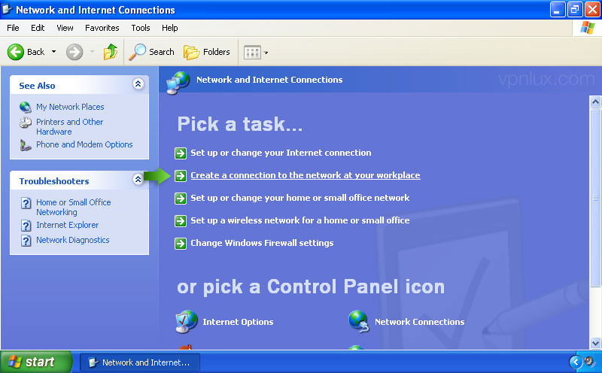Click the scrollbar down arrow

[x=595, y=343]
